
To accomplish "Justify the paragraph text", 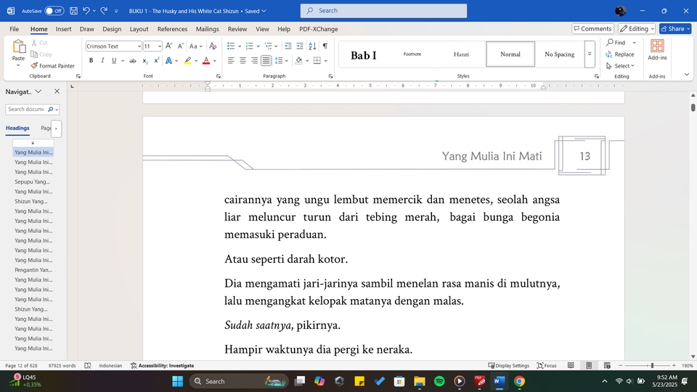I will click(x=266, y=60).
